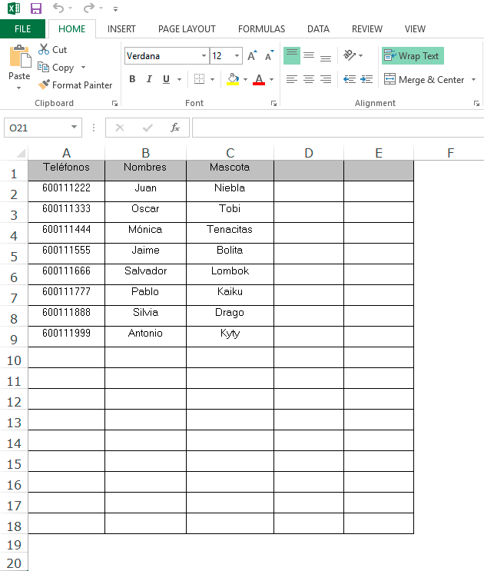Click the Orientation text angle icon

pyautogui.click(x=350, y=56)
